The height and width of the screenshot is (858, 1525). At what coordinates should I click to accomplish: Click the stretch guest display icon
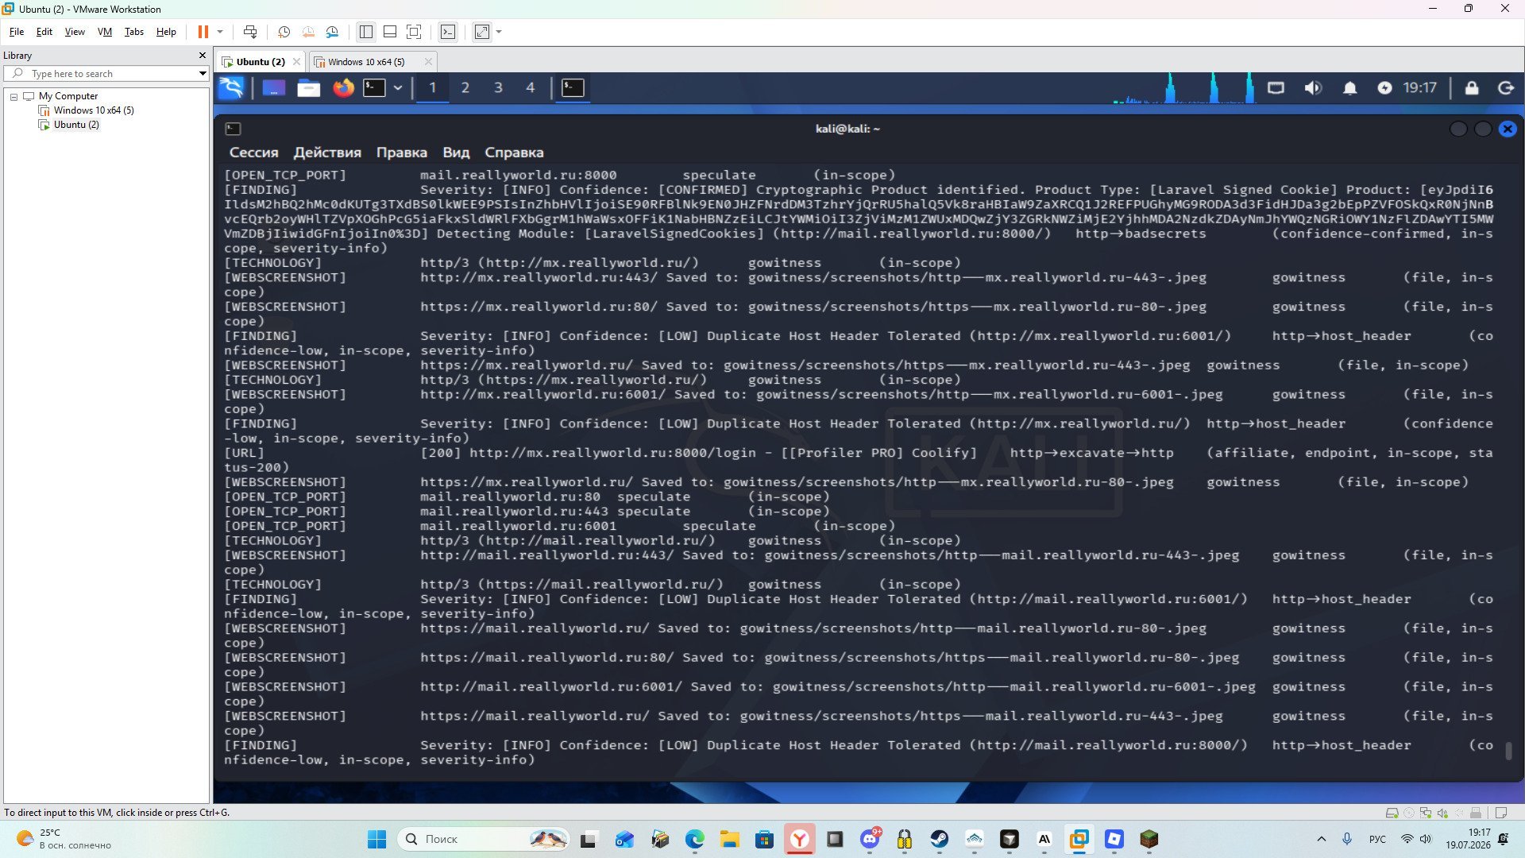coord(482,32)
